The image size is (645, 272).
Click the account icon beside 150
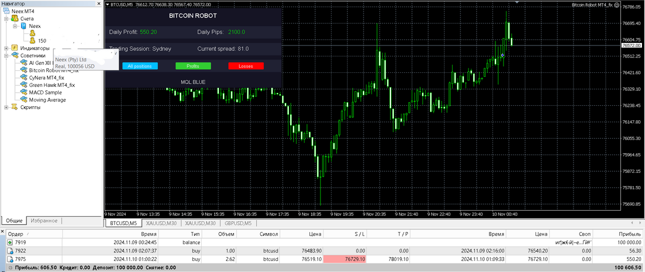point(32,40)
